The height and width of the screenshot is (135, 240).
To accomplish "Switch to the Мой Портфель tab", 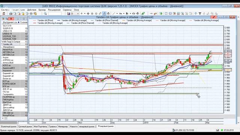I will pyautogui.click(x=40, y=127).
